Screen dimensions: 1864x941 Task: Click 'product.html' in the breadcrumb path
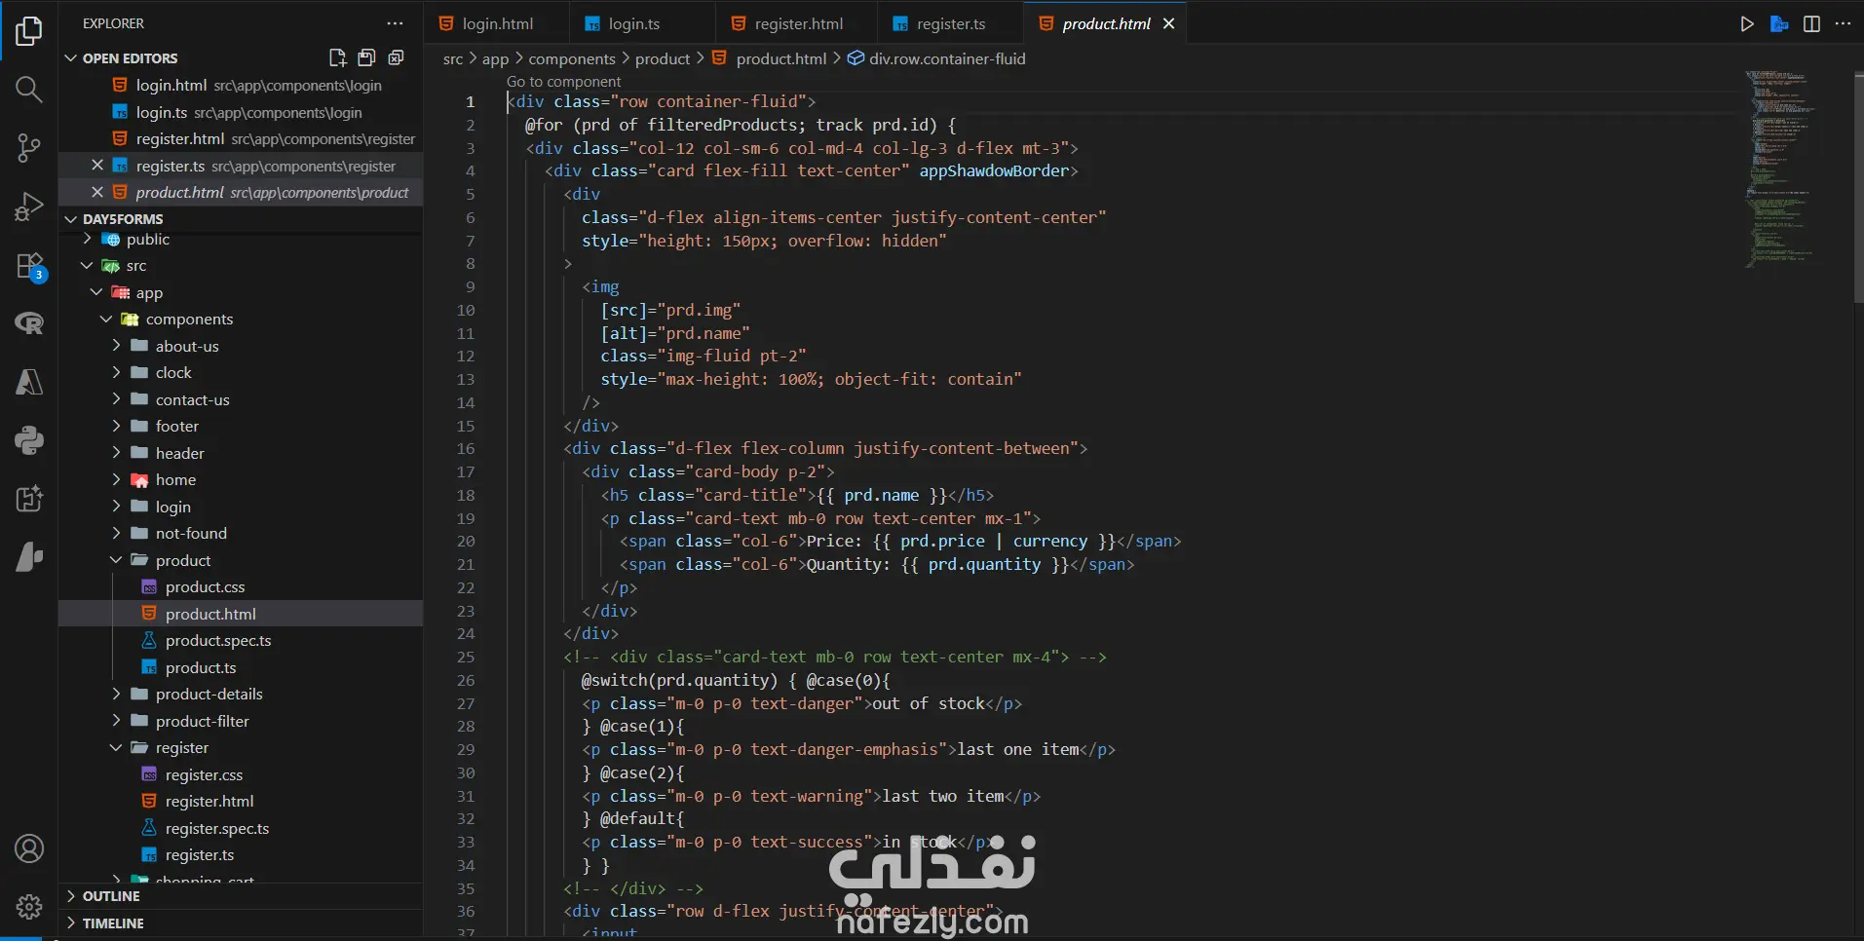(781, 58)
